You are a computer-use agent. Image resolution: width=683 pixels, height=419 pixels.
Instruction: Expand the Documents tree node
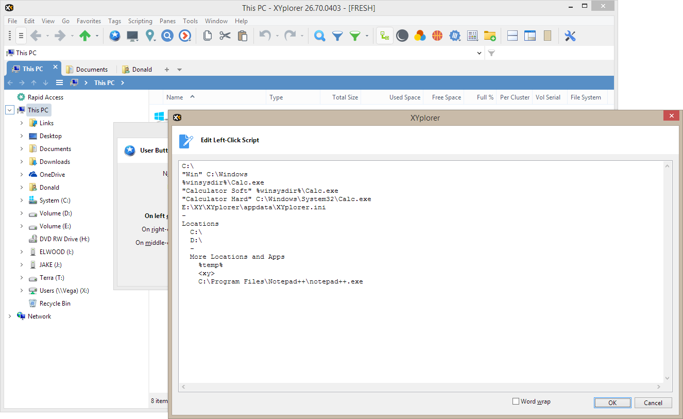22,149
